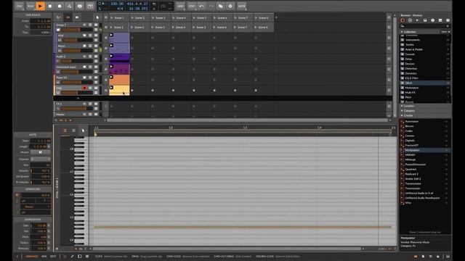465x261 pixels.
Task: Open the note Channel dropdown
Action: click(41, 159)
